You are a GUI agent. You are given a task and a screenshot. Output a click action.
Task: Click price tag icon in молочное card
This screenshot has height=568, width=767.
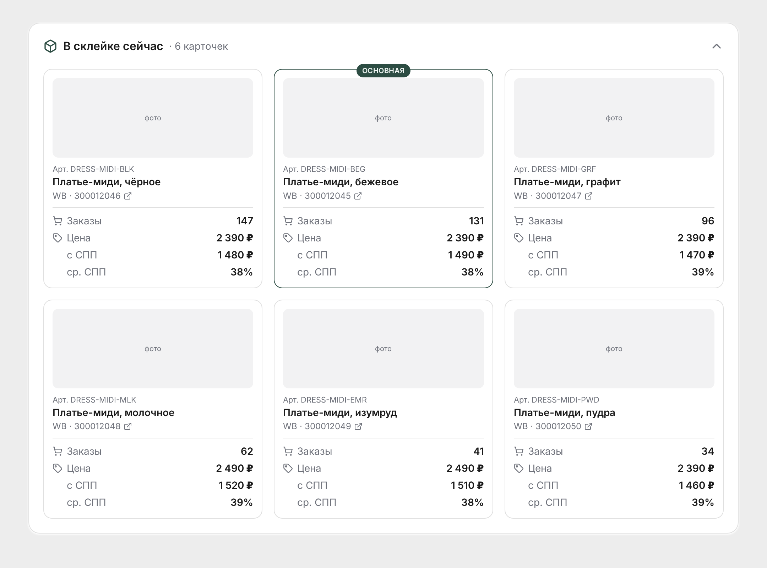tap(58, 468)
